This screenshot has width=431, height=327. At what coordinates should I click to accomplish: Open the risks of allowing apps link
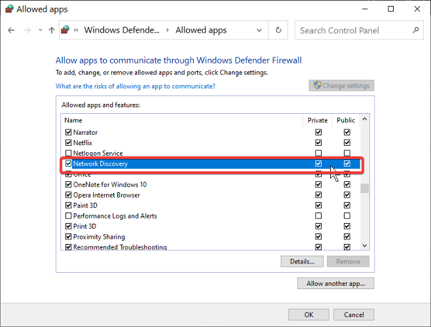[136, 86]
